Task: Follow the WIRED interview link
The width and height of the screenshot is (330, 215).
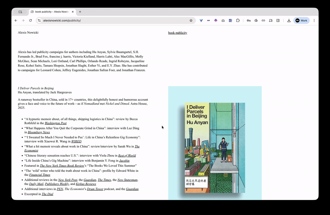Action: pos(76,141)
